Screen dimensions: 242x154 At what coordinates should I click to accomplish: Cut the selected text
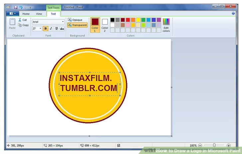coord(23,20)
